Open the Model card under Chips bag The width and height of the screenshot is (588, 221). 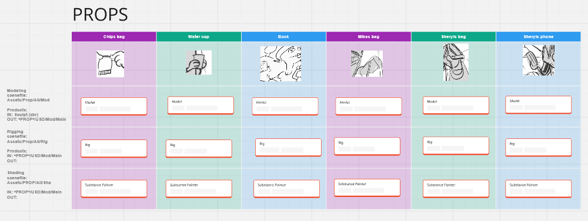[x=114, y=106]
